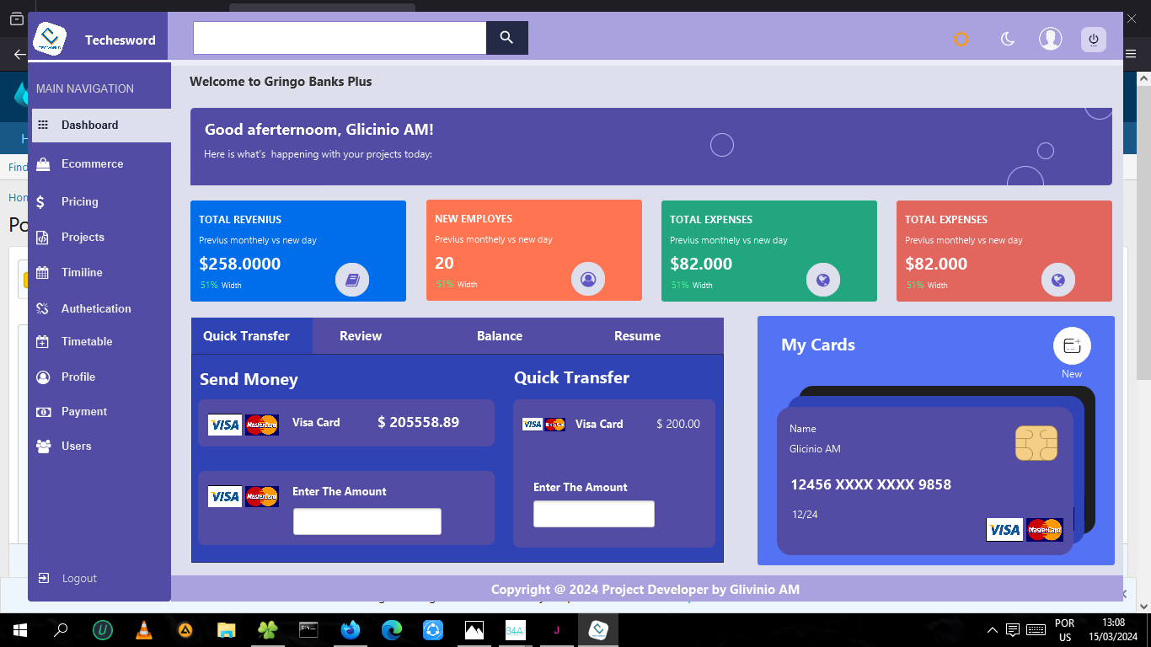This screenshot has height=647, width=1151.
Task: Click the Timiline calendar icon
Action: point(43,273)
